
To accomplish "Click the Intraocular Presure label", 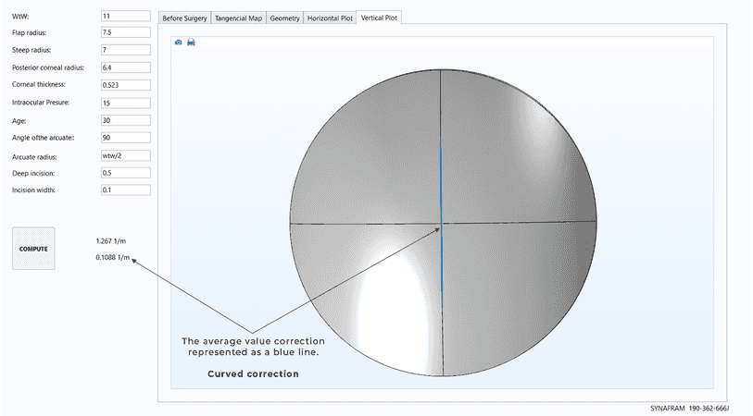I will (41, 103).
